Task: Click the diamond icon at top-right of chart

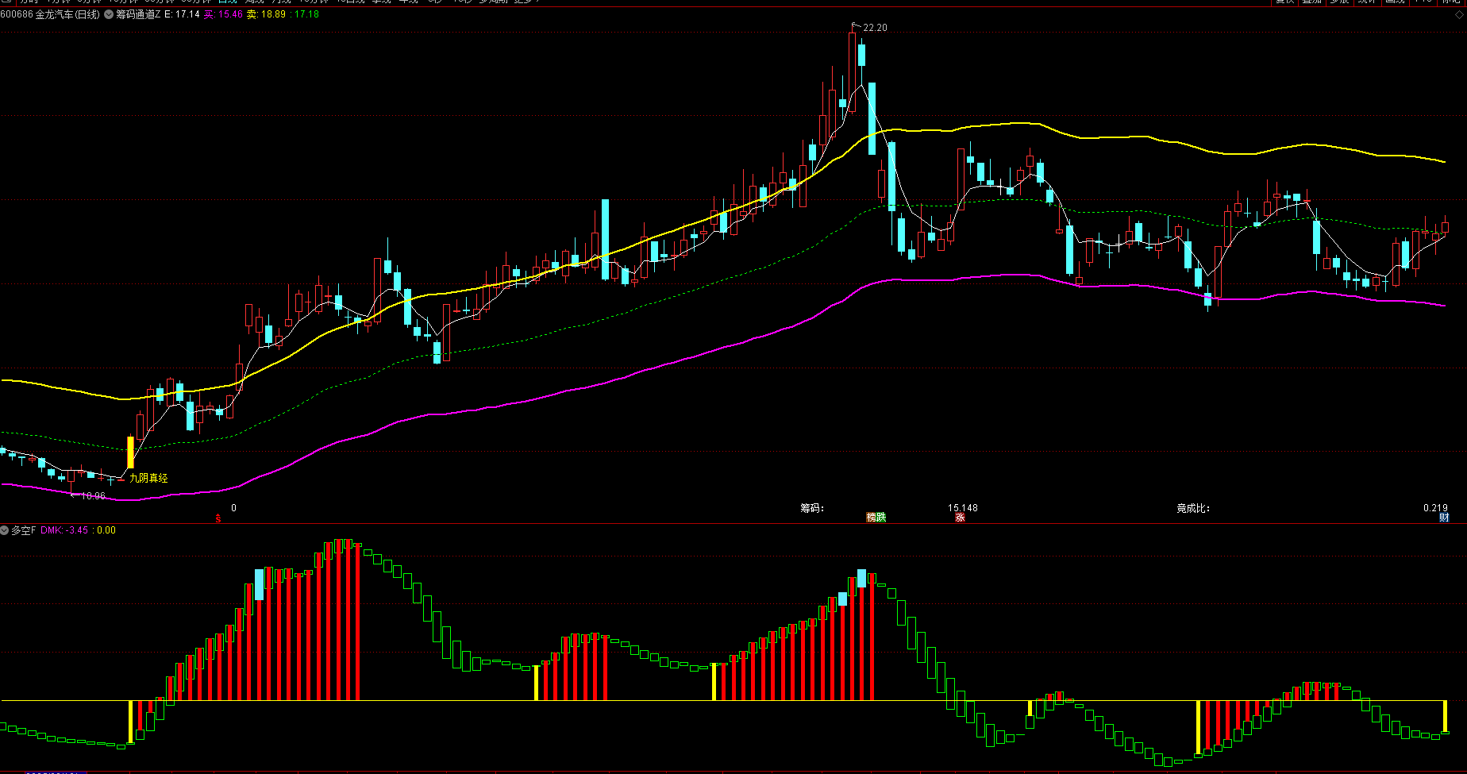Action: [1459, 14]
